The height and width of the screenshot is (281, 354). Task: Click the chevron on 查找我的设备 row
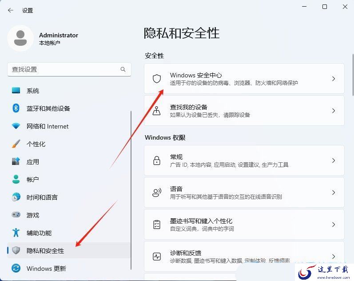(334, 111)
